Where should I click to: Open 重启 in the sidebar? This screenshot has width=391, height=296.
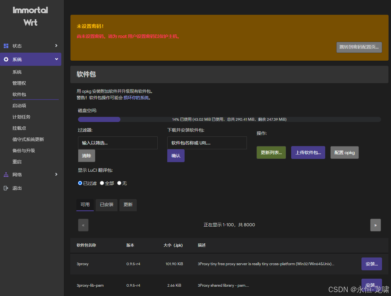pyautogui.click(x=17, y=162)
